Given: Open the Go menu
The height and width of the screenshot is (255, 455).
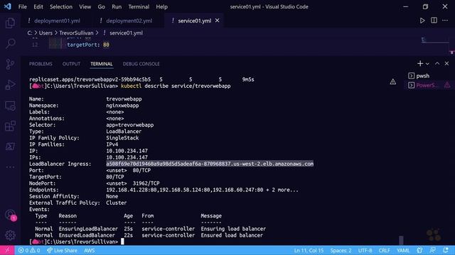Looking at the screenshot, I should [x=101, y=6].
